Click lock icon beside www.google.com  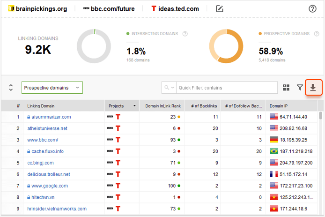(29, 186)
